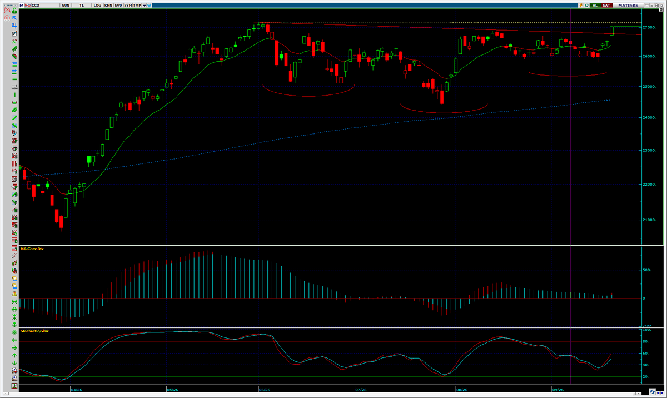Click the tile windows grid icon

click(x=656, y=5)
